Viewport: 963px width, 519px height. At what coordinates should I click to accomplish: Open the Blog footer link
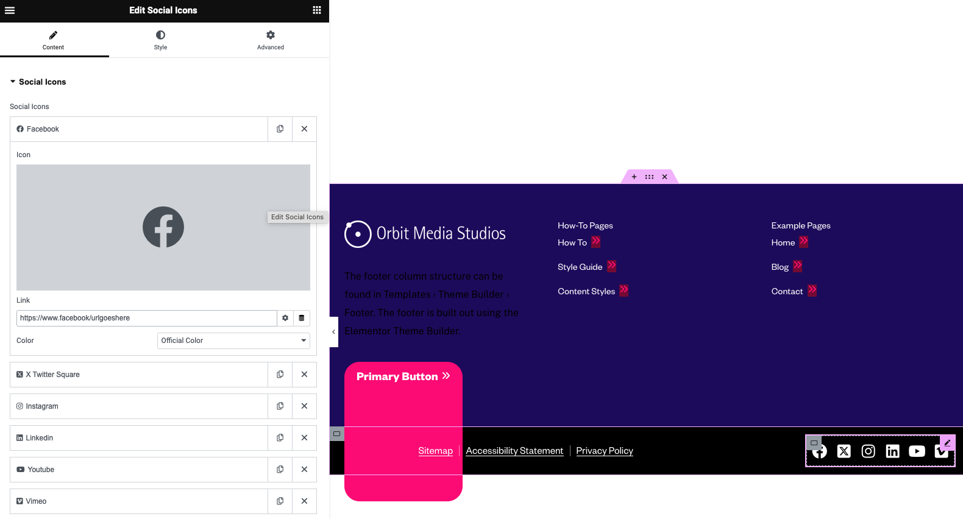(x=786, y=267)
